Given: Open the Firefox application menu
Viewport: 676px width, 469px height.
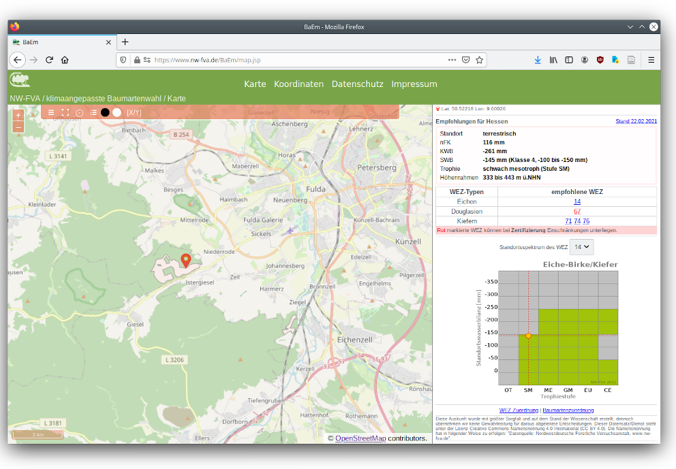Looking at the screenshot, I should click(651, 60).
